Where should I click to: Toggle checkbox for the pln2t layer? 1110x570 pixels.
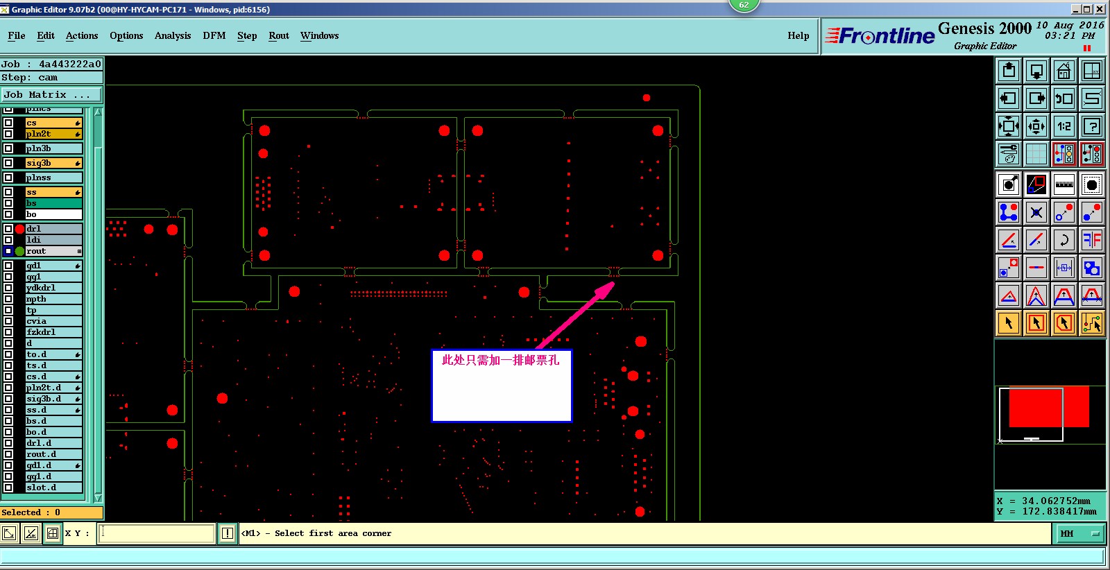8,134
